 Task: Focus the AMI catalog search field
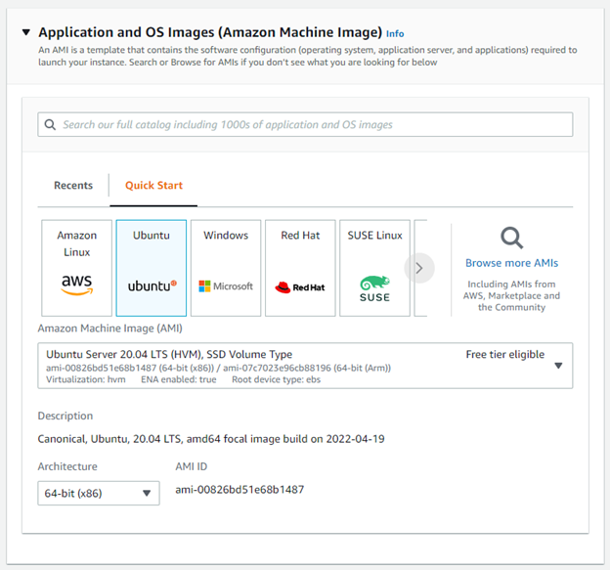(305, 124)
